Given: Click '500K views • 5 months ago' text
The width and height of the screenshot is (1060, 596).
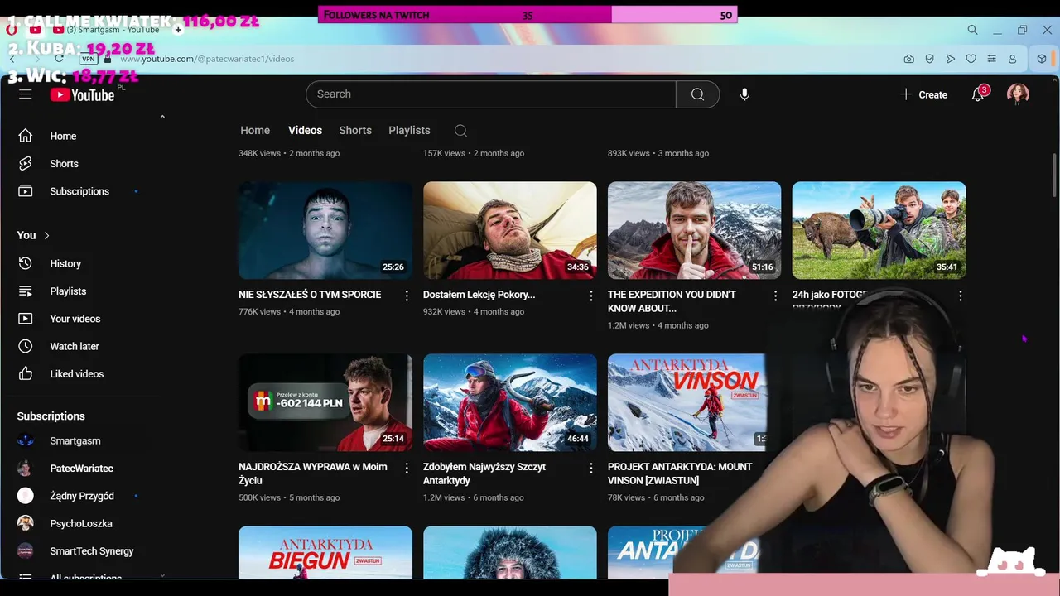Looking at the screenshot, I should pyautogui.click(x=289, y=497).
